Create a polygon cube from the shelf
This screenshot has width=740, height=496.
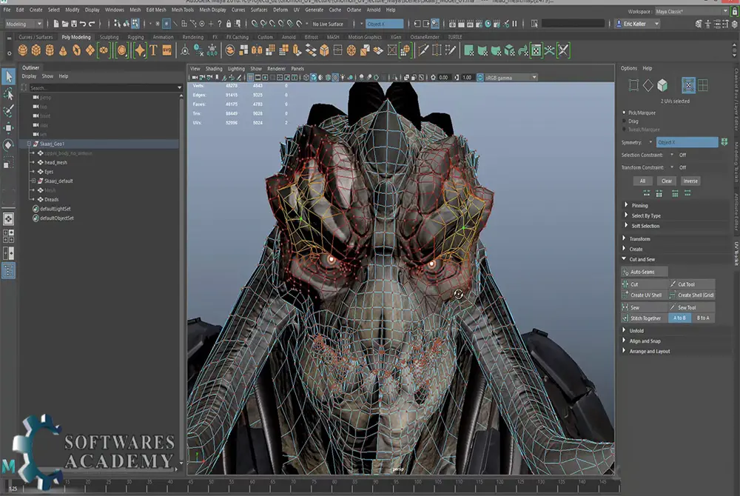click(x=36, y=50)
